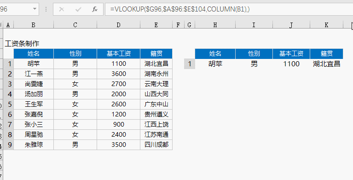Click the 工资条制作 title cell

point(22,43)
